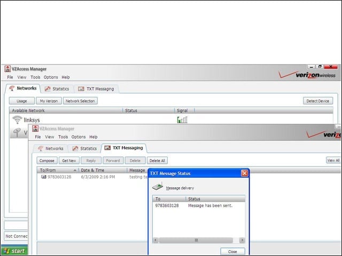342x256 pixels.
Task: Click the Get New button
Action: click(x=69, y=161)
